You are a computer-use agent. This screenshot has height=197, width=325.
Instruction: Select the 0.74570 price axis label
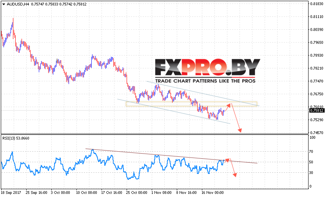click(317, 133)
